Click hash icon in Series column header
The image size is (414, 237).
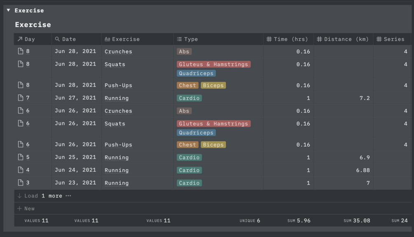pos(379,39)
